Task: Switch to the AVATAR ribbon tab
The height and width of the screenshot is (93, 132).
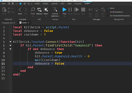Action: click(55, 4)
